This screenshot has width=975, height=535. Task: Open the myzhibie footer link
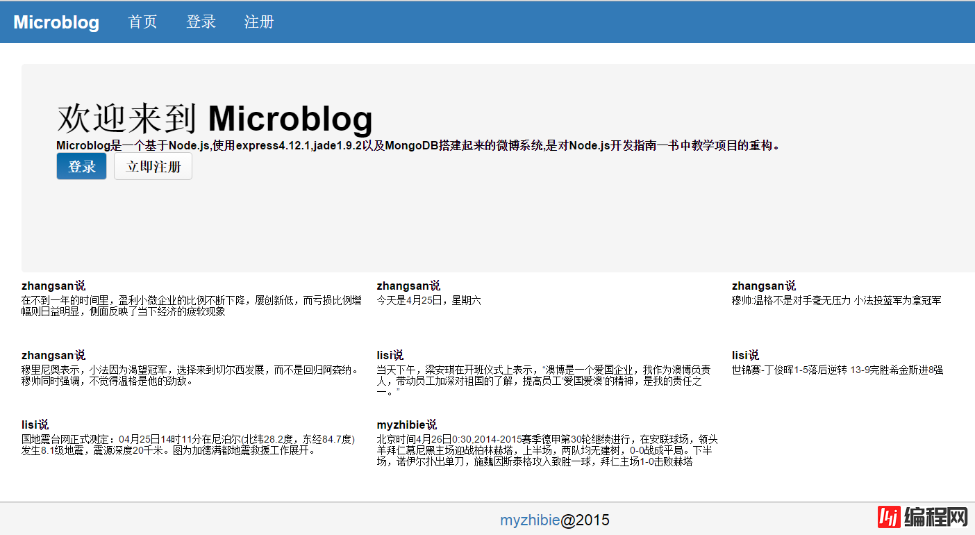tap(530, 520)
